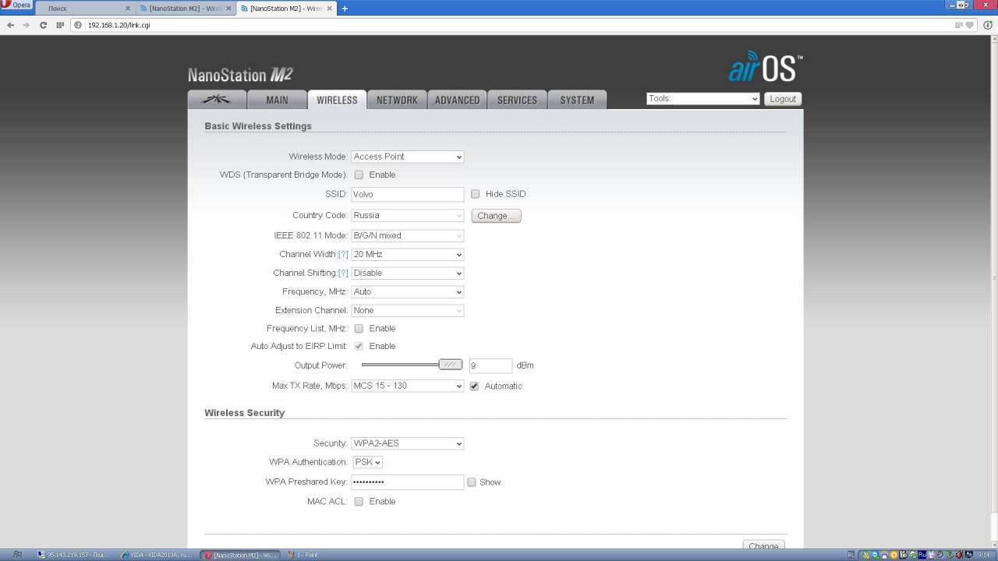Click the airOS logo
Image resolution: width=998 pixels, height=561 pixels.
pos(765,67)
